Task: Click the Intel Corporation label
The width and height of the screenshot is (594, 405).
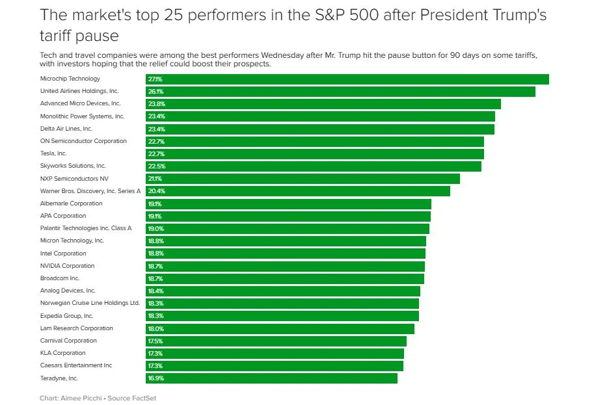Action: coord(63,254)
